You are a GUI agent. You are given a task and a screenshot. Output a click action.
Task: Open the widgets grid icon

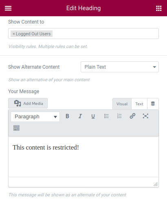click(x=159, y=8)
